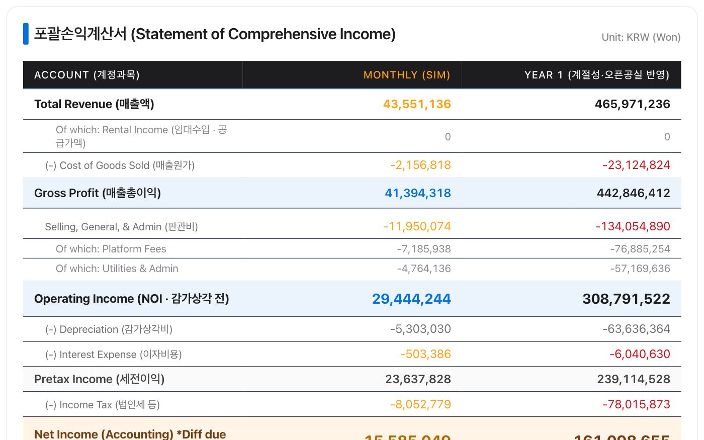Click yearly SG&A value -134,054,890
Viewport: 704px width, 440px height.
(633, 226)
